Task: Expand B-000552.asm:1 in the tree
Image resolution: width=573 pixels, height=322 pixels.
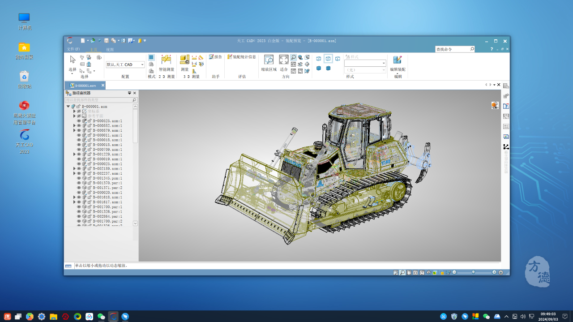Action: (x=74, y=126)
